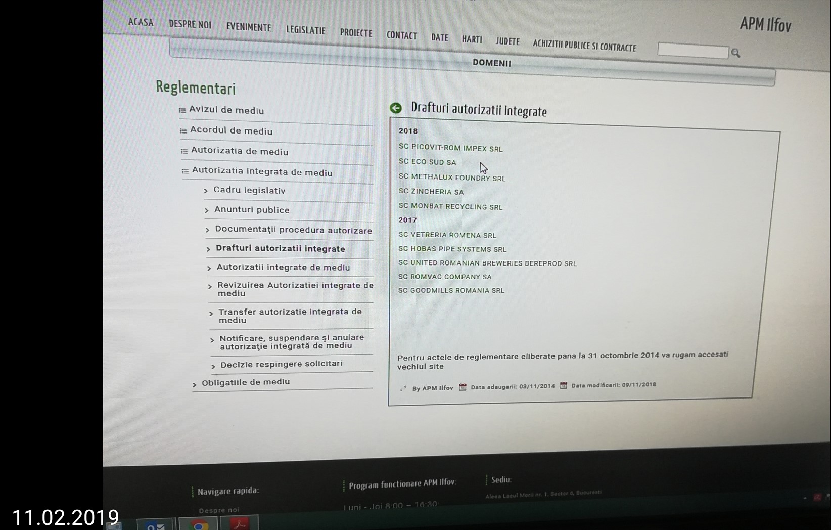
Task: Click the list icon before Autorizatia de mediu
Action: (184, 151)
